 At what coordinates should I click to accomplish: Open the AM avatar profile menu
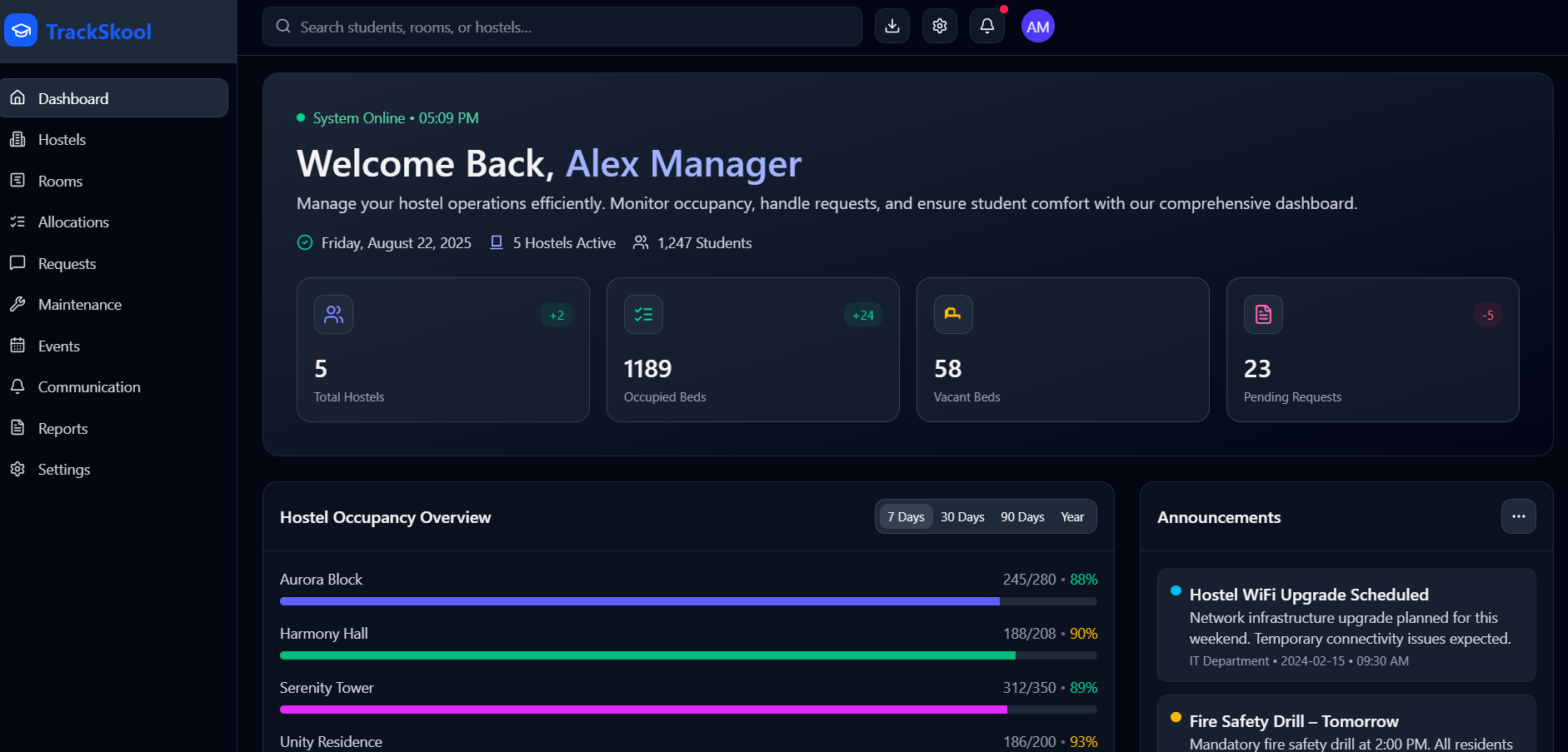pos(1037,26)
